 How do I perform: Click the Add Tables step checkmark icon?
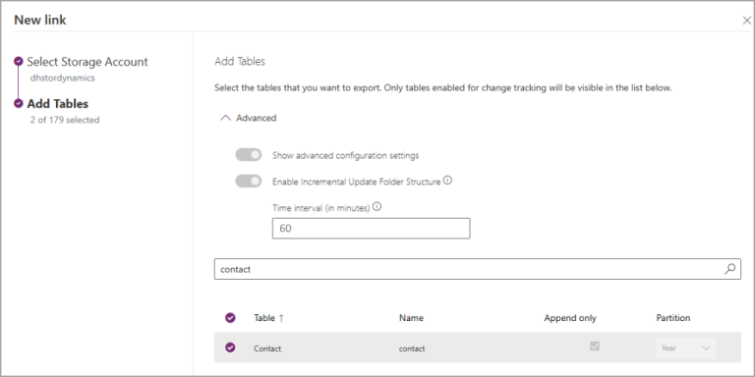pos(19,103)
